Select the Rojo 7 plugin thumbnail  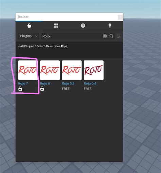[28, 70]
